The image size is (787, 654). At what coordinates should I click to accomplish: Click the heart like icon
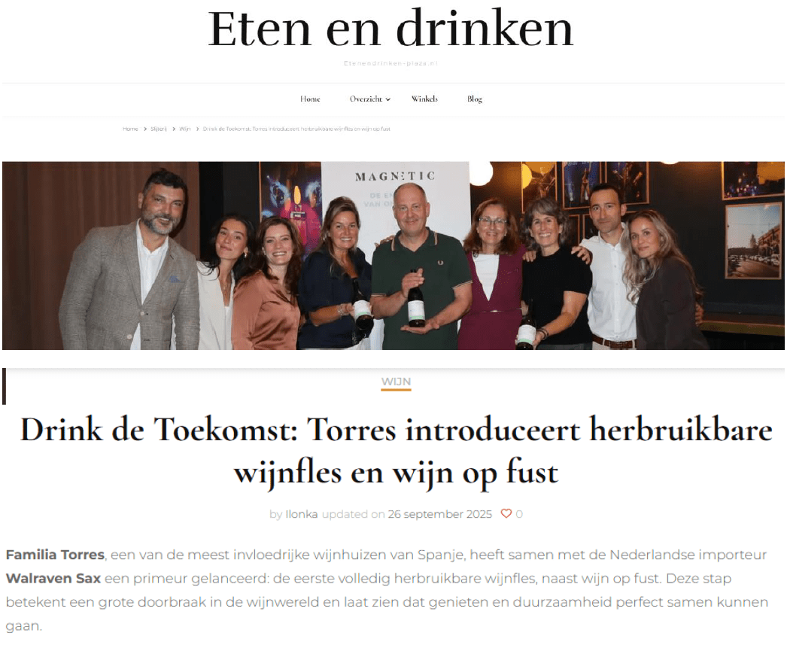coord(506,513)
